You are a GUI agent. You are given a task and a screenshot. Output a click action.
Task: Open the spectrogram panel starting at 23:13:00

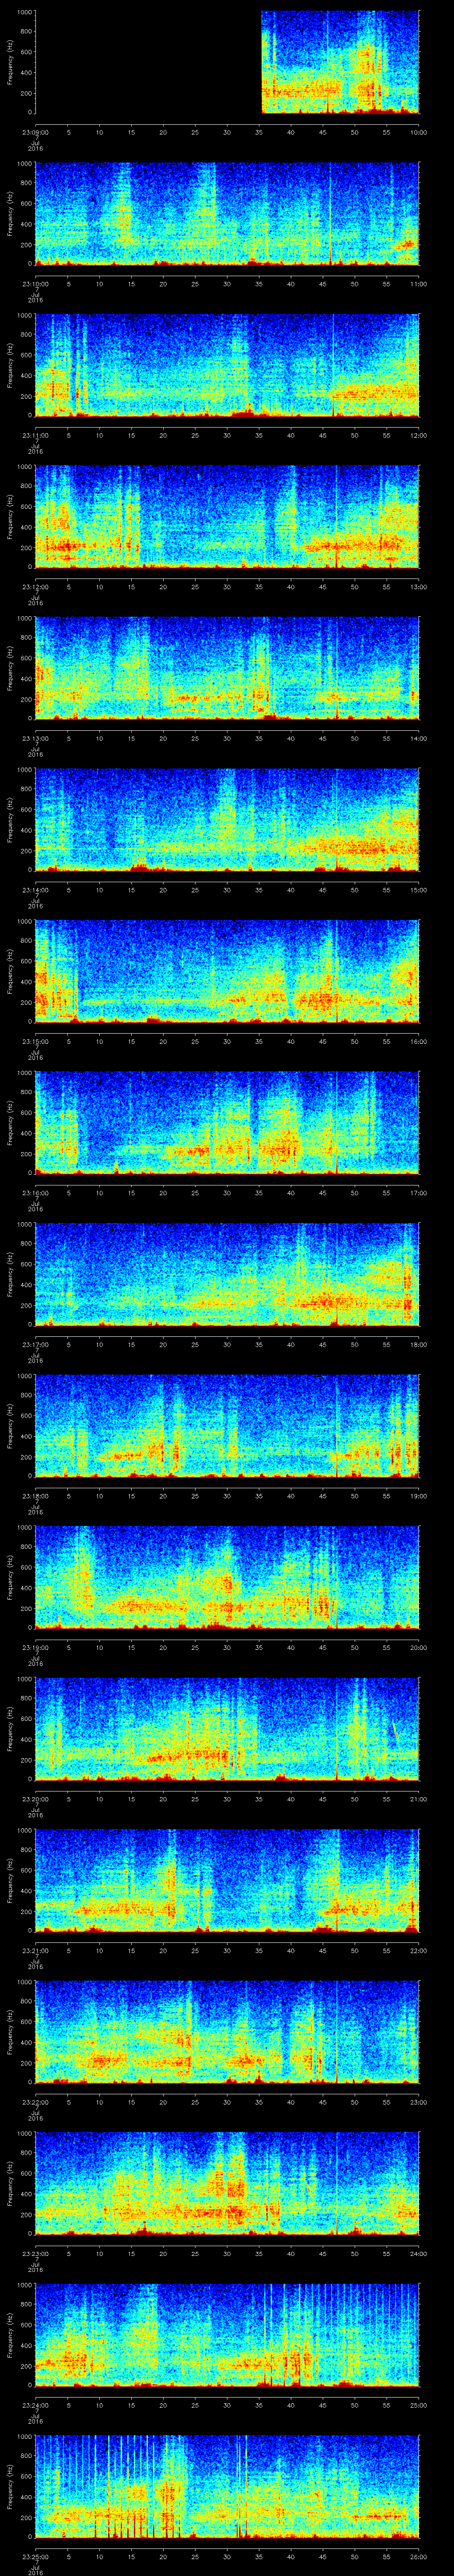(x=227, y=668)
